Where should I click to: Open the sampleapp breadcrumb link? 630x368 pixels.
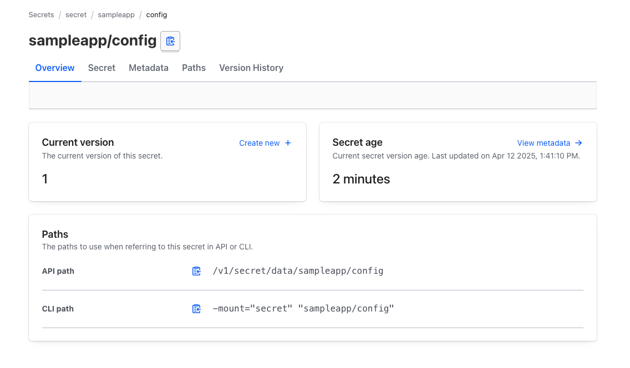(x=116, y=15)
